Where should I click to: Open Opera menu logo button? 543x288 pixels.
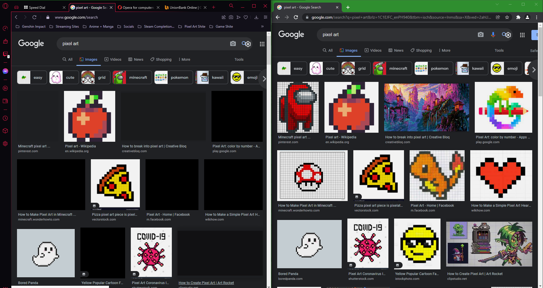click(x=5, y=6)
